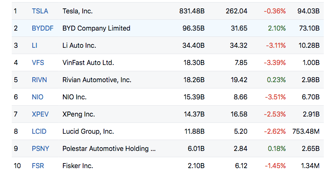Select the VFS ticker symbol
Screen dimensions: 333x174
click(38, 62)
